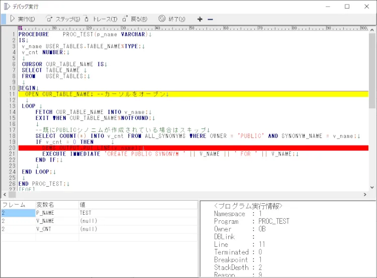The image size is (377, 278).
Task: Click the BEGIN keyword on line 10
Action: (27, 88)
